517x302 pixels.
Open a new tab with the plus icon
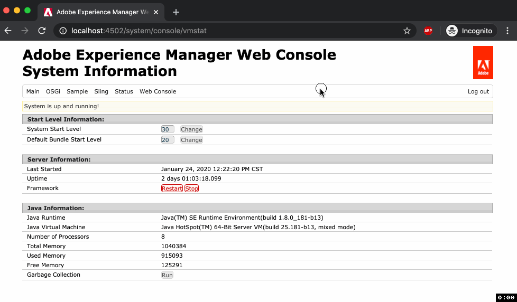tap(176, 12)
